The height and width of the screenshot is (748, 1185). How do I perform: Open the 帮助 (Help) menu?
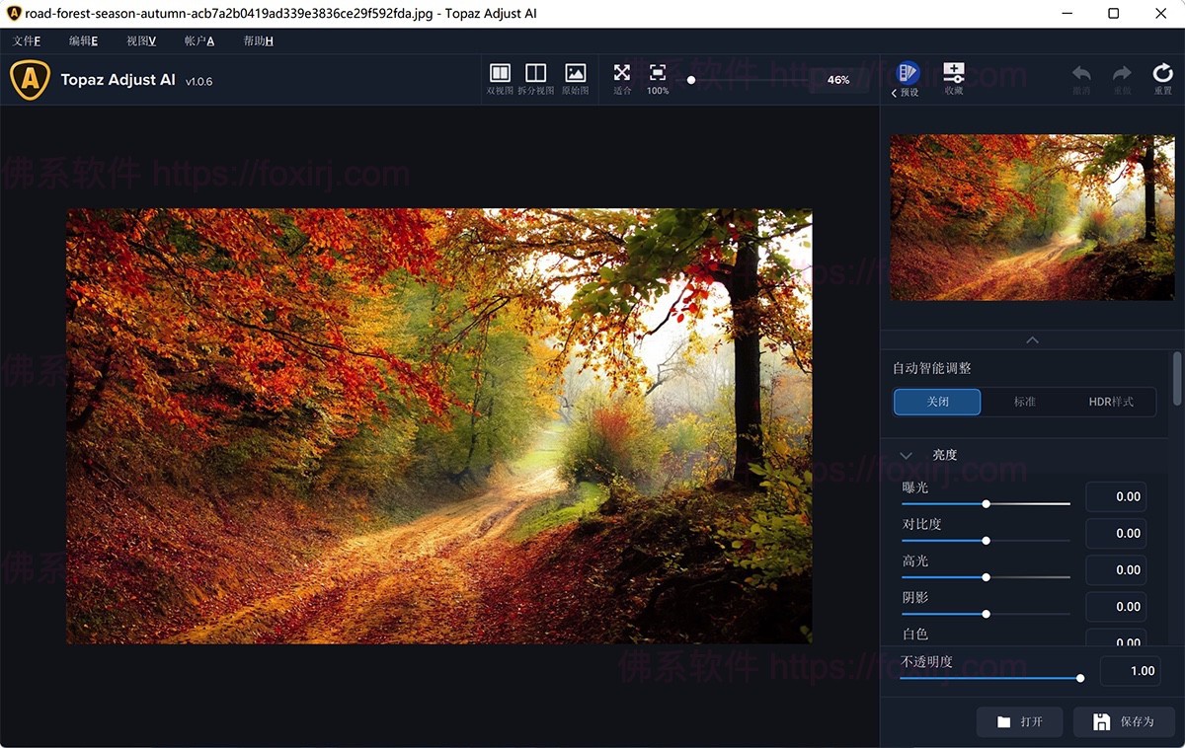[257, 40]
